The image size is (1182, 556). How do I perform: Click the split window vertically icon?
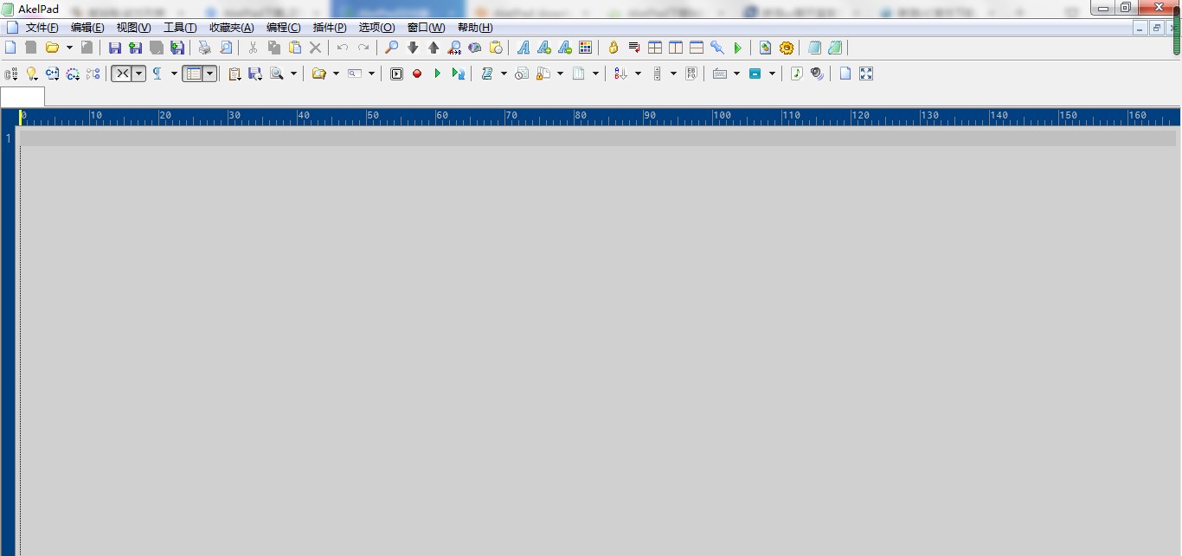[676, 48]
